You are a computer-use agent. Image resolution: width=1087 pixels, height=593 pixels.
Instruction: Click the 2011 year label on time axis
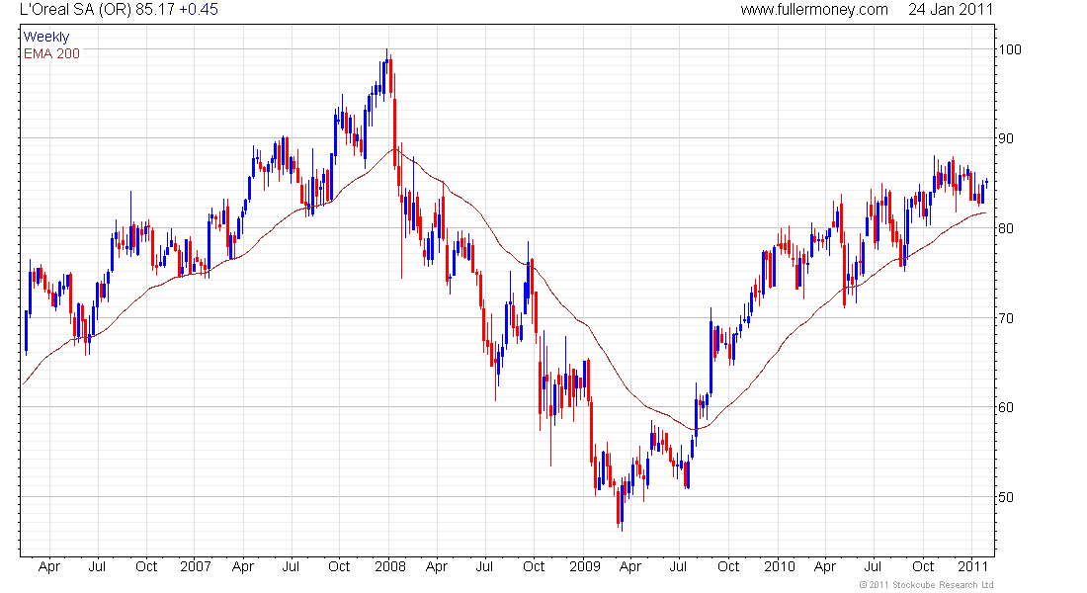[972, 566]
